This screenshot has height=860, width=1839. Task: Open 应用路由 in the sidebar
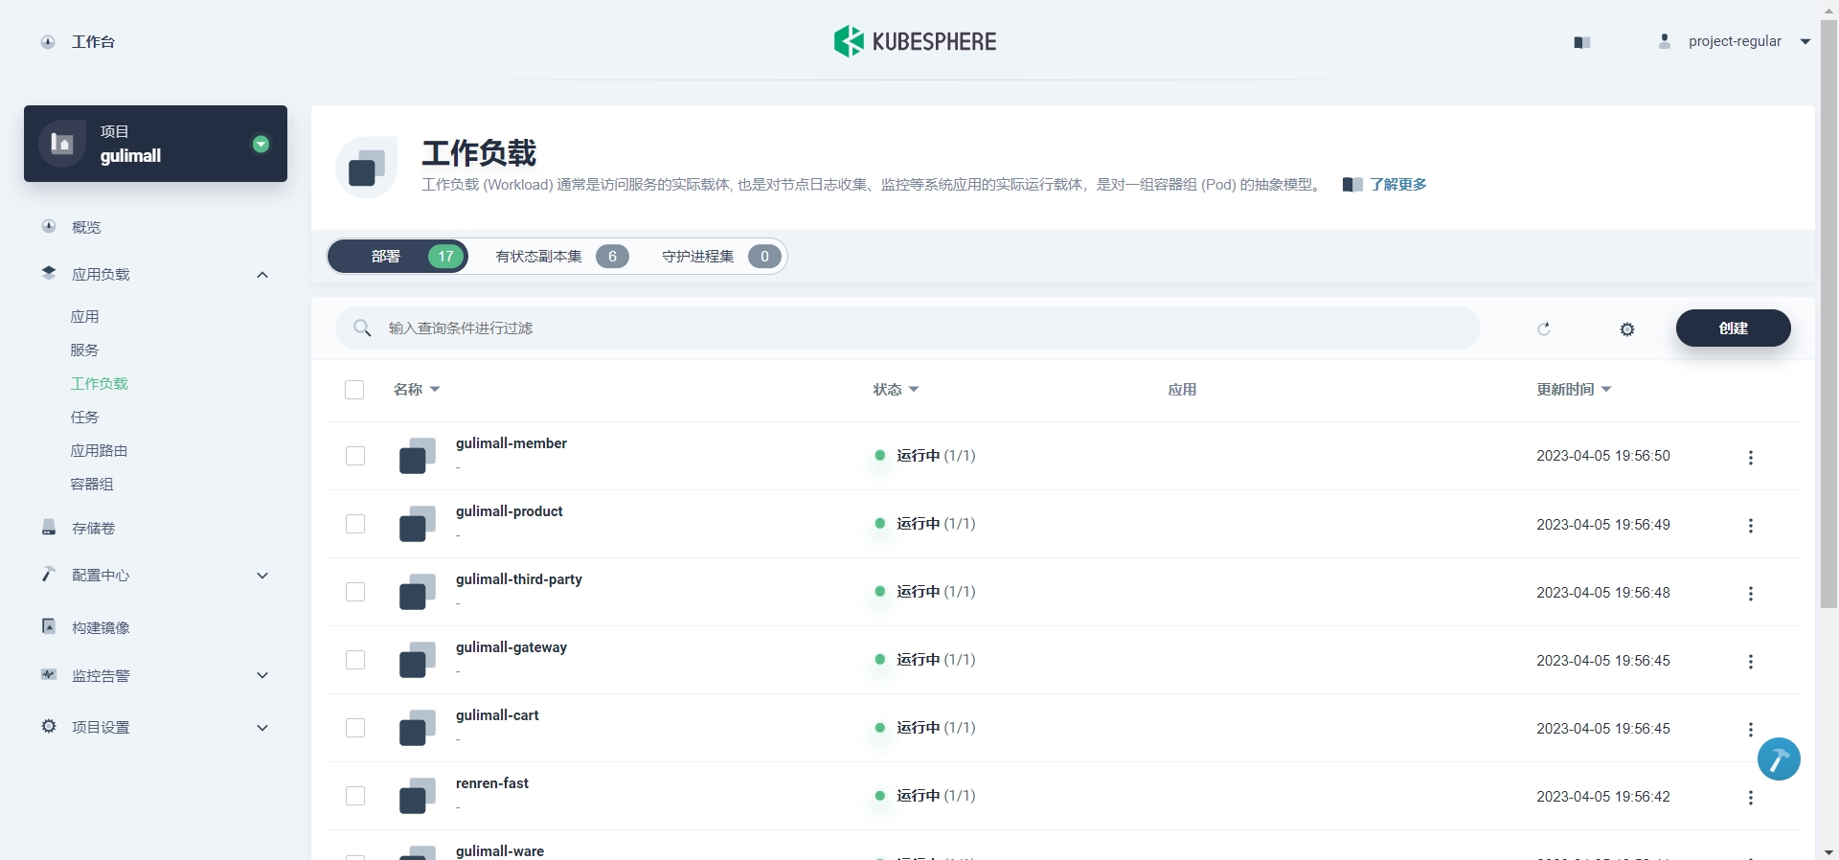pyautogui.click(x=99, y=451)
